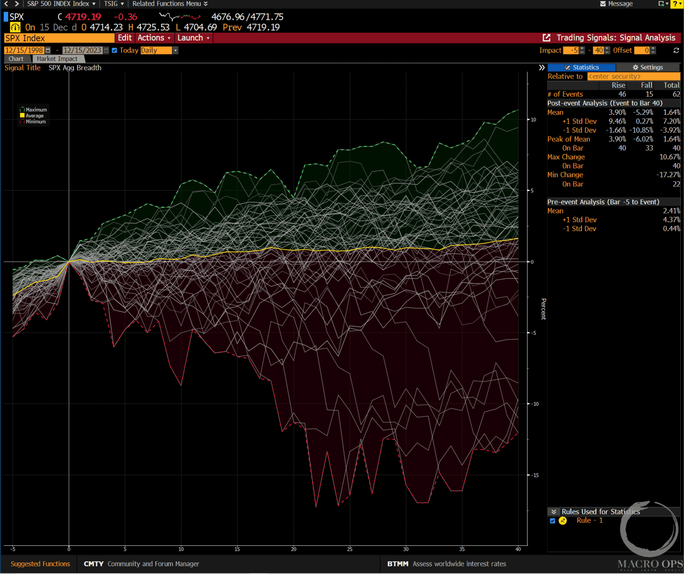This screenshot has height=574, width=684.
Task: Open the start date calendar picker
Action: tap(48, 50)
